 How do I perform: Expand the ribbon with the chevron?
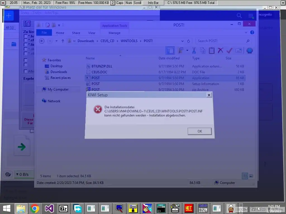point(246,32)
